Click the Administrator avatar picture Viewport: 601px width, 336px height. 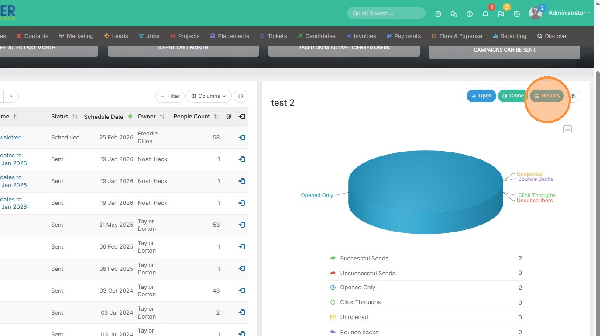(x=536, y=13)
